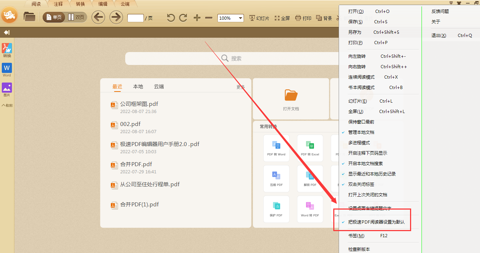Select the 解锁 PDF tool card

[310, 179]
